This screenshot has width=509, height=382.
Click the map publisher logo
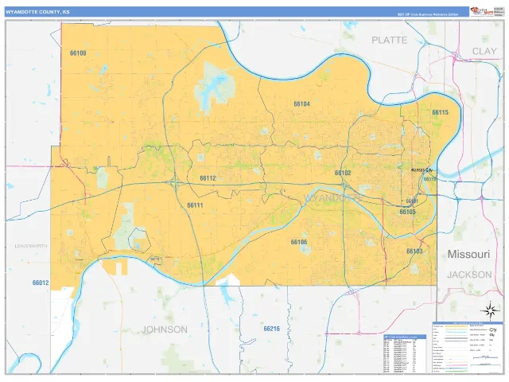pos(482,11)
